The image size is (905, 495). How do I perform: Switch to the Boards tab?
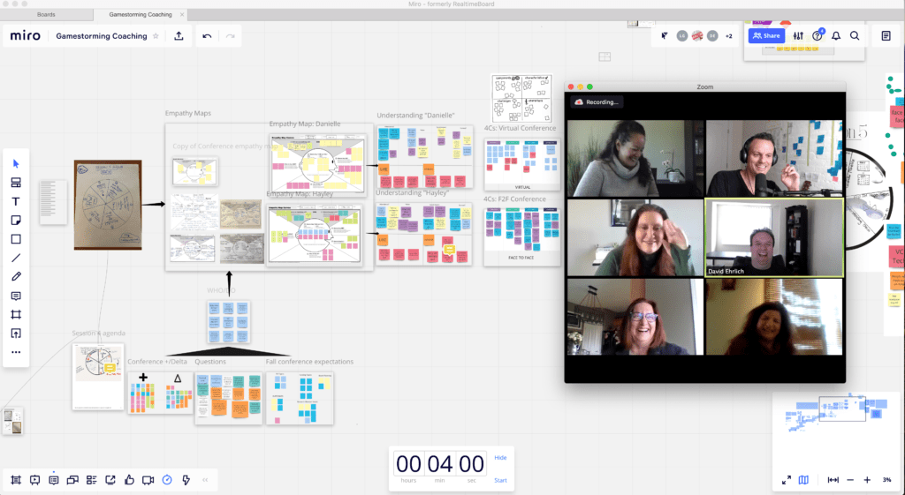46,14
